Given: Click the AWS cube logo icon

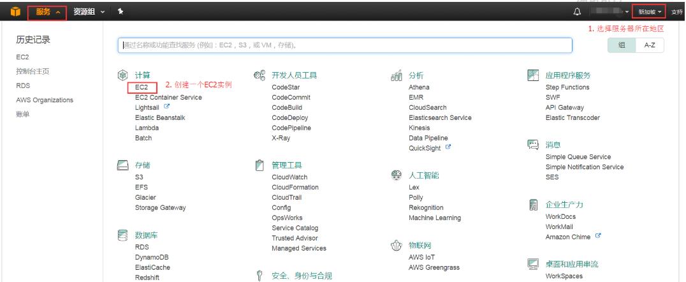Looking at the screenshot, I should 15,12.
